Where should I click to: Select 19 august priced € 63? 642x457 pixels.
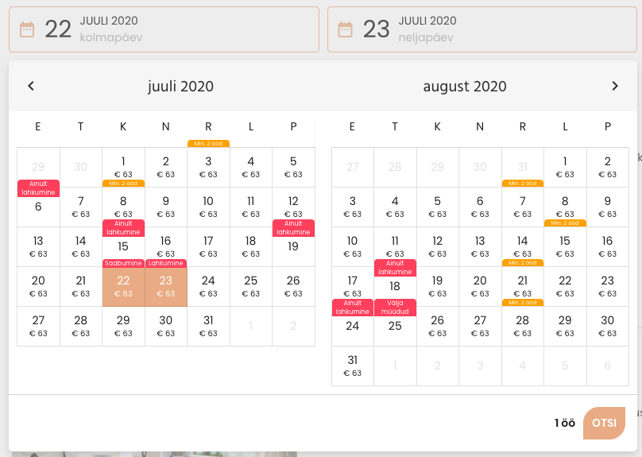point(437,287)
